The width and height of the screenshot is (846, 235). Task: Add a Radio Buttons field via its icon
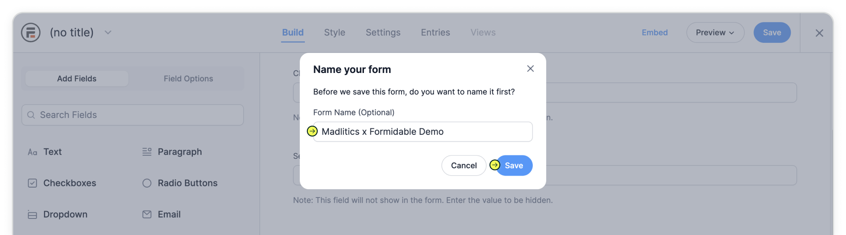(x=147, y=183)
